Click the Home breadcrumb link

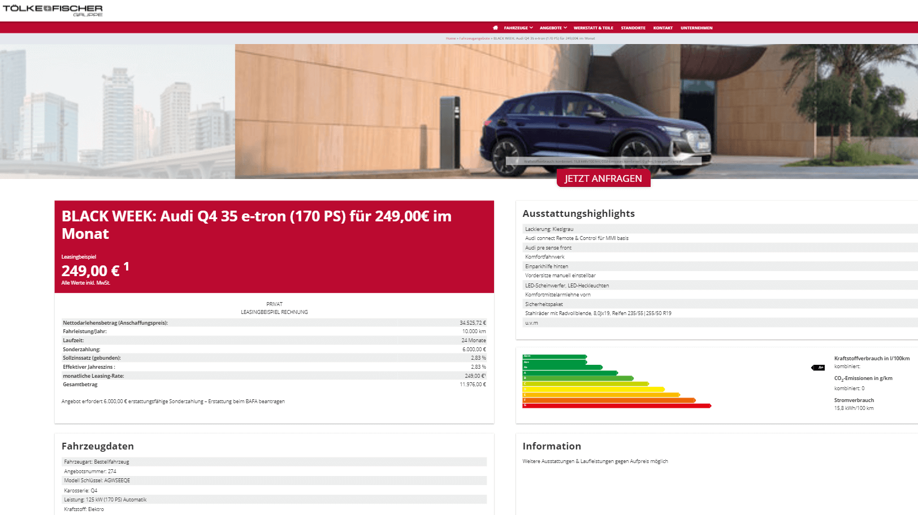click(451, 38)
